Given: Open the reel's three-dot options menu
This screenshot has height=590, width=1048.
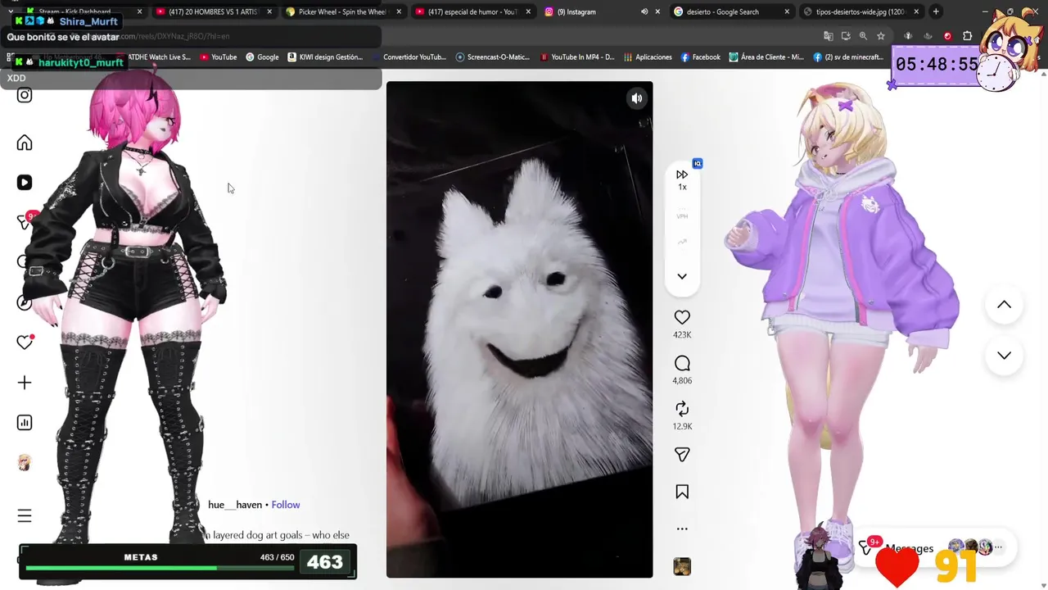Looking at the screenshot, I should 682,529.
